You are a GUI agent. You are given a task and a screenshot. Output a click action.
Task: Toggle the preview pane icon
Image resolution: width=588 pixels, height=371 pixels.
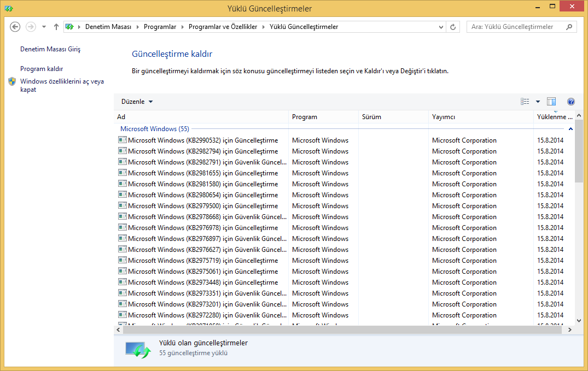pyautogui.click(x=551, y=102)
